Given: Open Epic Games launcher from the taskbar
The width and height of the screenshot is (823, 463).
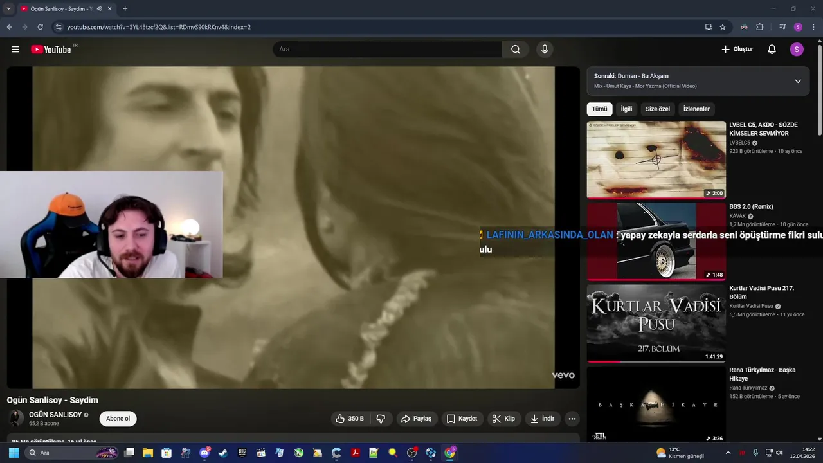Looking at the screenshot, I should [242, 453].
